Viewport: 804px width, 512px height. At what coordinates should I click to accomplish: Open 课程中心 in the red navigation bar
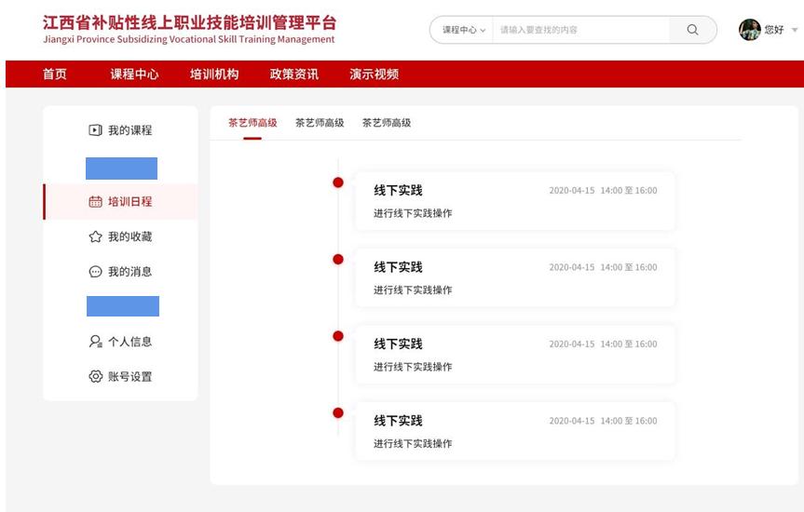[134, 74]
